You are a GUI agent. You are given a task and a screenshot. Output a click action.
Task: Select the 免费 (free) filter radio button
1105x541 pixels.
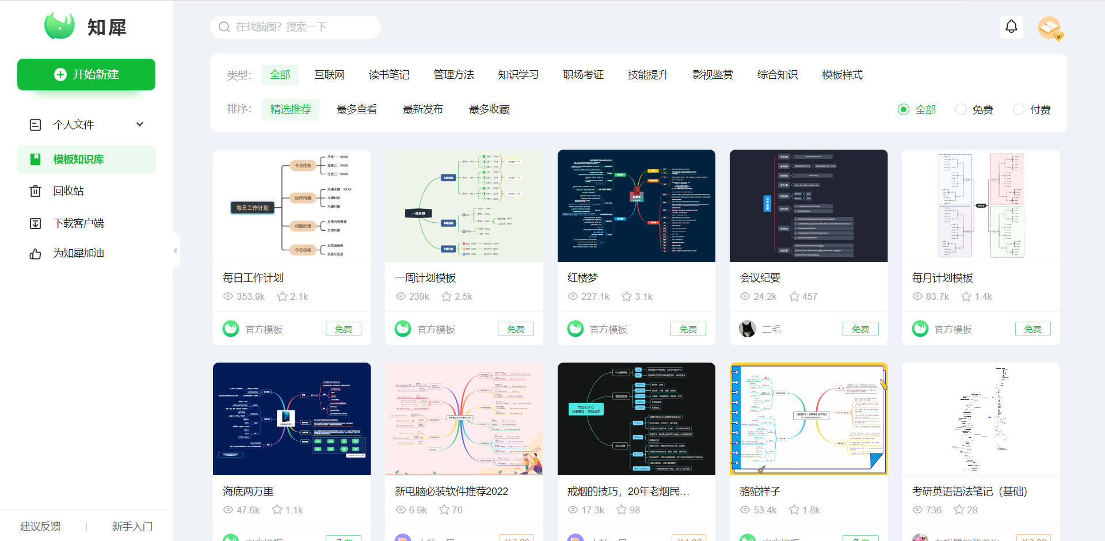(960, 109)
